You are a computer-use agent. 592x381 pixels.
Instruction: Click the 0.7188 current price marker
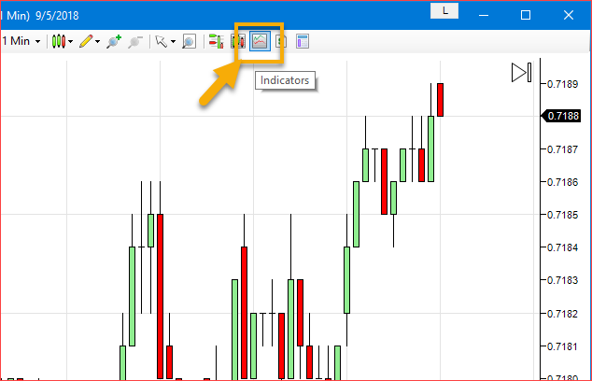point(561,116)
